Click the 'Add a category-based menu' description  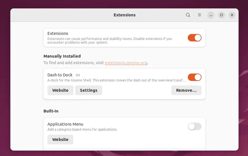[82, 130]
